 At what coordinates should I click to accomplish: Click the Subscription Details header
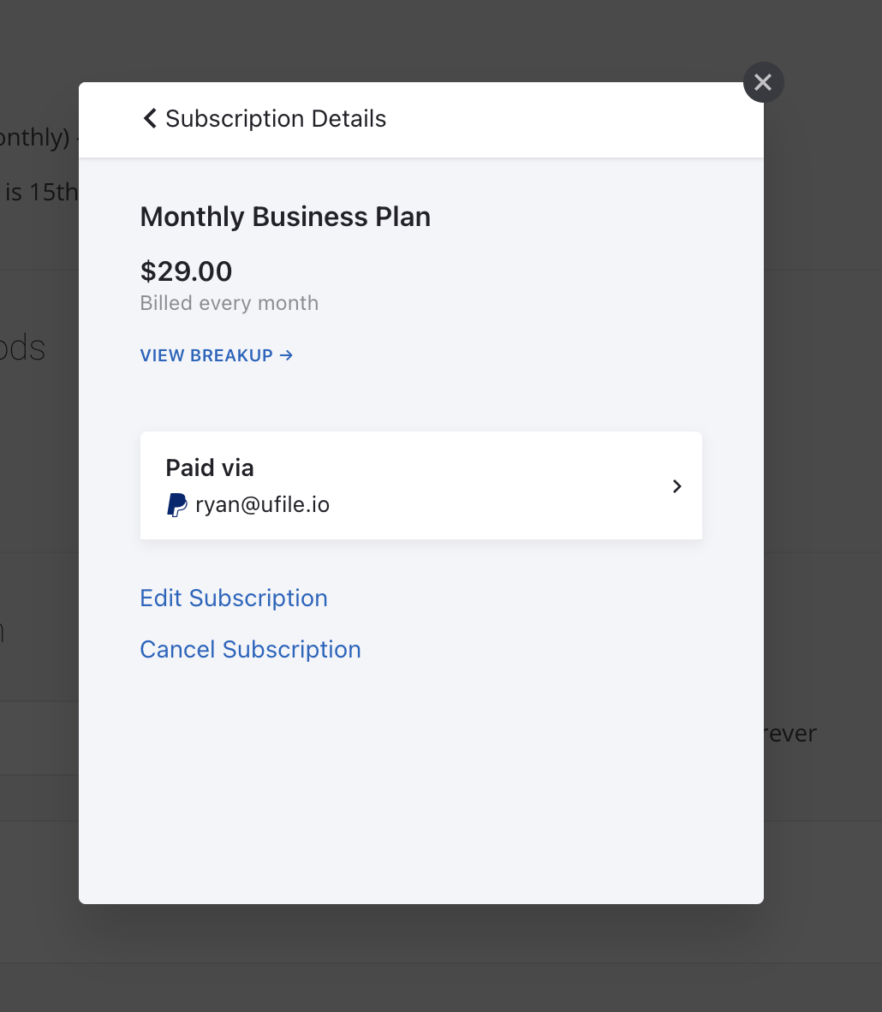pos(276,118)
